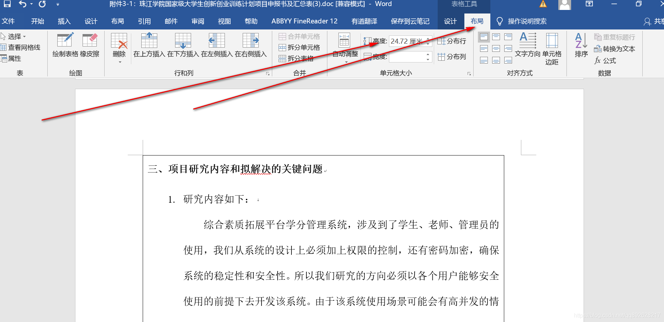Viewport: 664px width, 322px height.
Task: Select middle-left alignment icon
Action: (x=484, y=49)
